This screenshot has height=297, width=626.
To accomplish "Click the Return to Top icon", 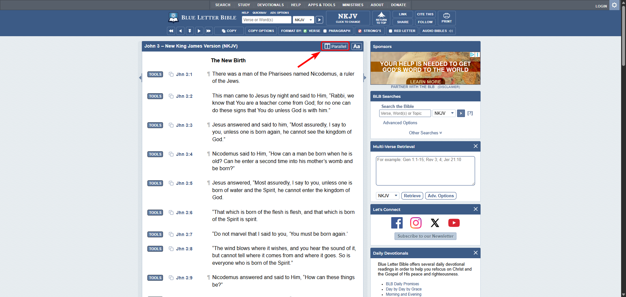I will (381, 18).
